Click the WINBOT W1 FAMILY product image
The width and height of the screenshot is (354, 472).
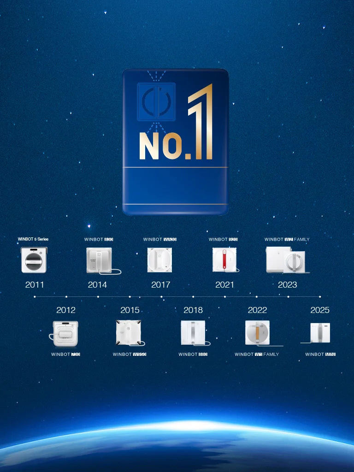pos(258,333)
